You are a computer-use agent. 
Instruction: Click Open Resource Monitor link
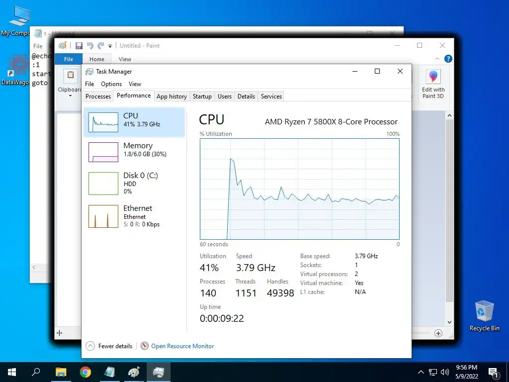[x=182, y=346]
